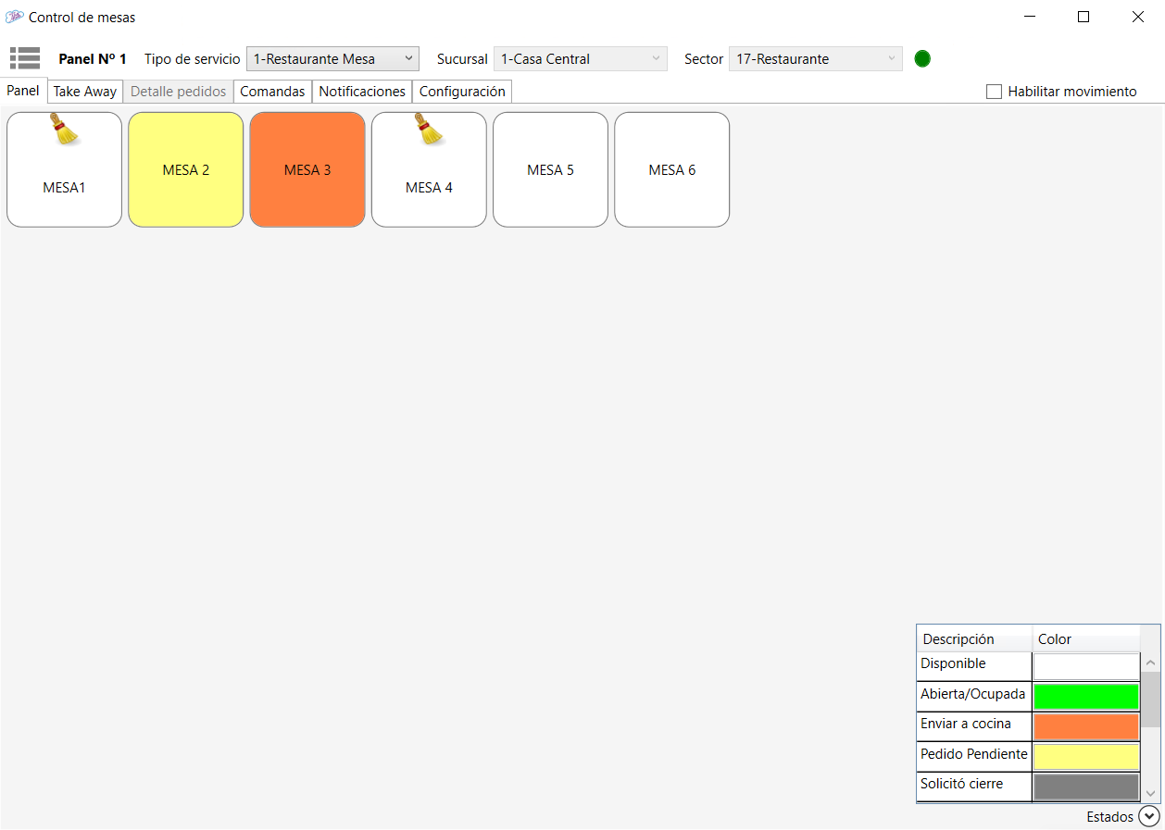Open the Tipo de servicio dropdown
The height and width of the screenshot is (830, 1165).
coord(332,58)
